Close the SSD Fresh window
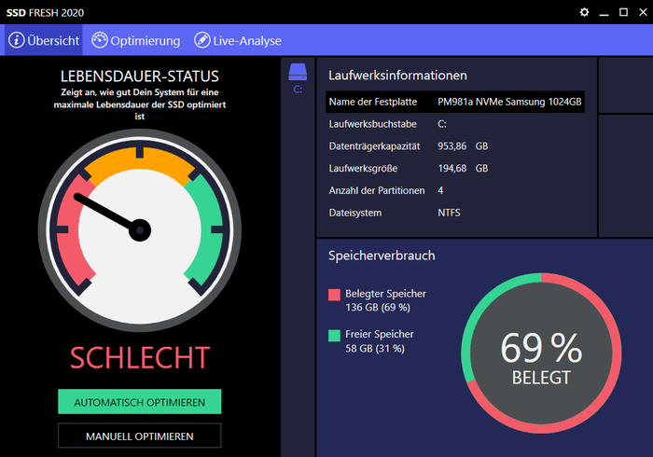 click(x=643, y=12)
